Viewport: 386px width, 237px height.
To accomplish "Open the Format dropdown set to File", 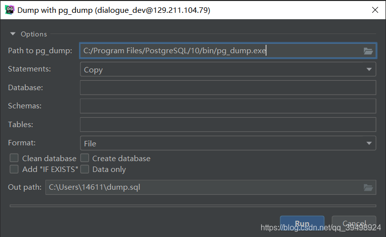I will 228,143.
